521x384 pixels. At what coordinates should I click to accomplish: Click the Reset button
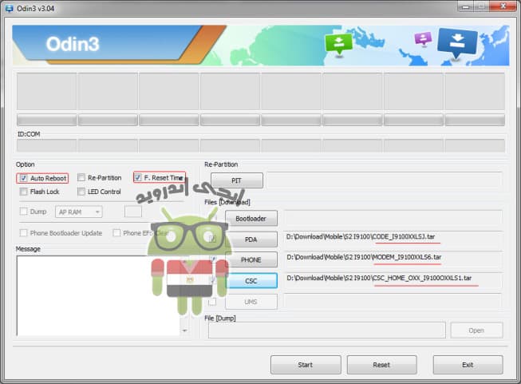coord(382,365)
